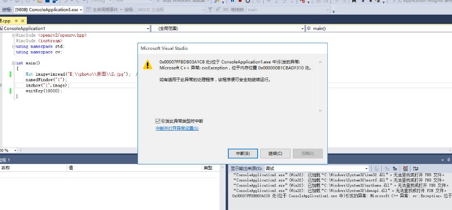Click dialog message scrollbar down arrow
Screen dimensions: 452x210
(x=320, y=111)
